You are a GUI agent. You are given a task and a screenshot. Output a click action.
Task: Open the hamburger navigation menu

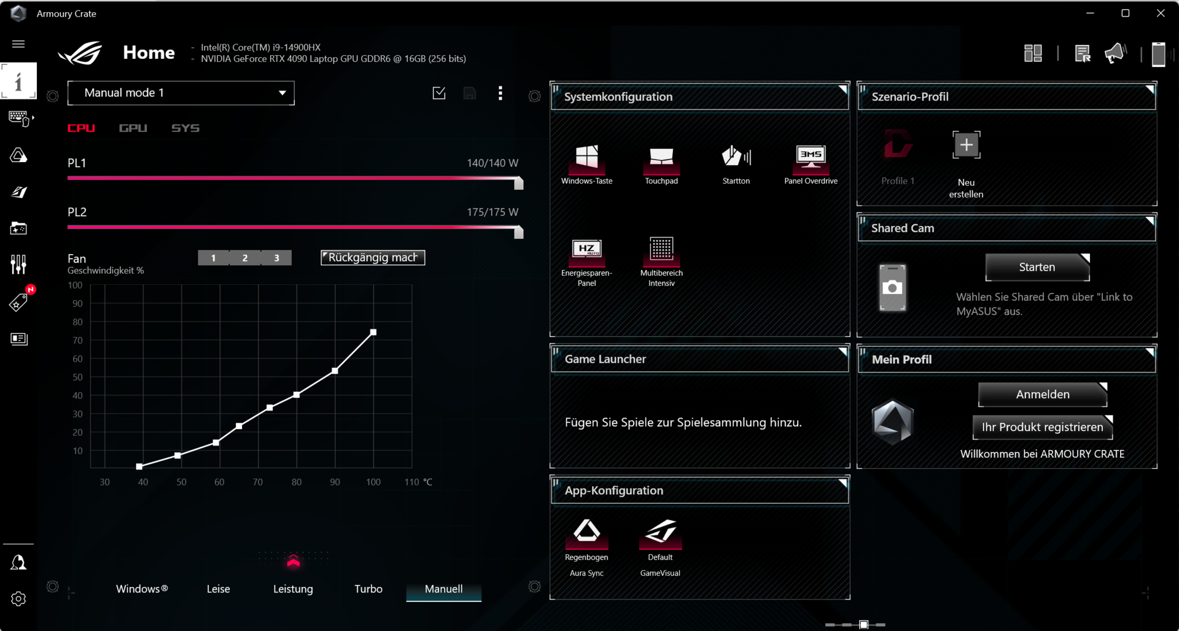18,44
